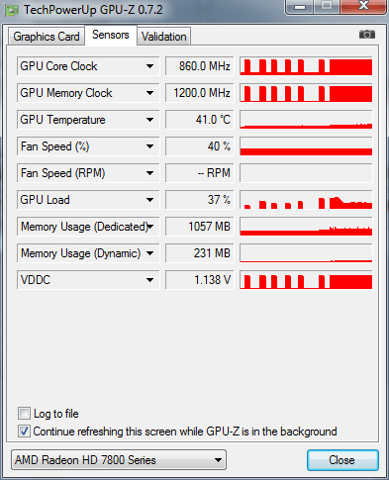Open the GPU Core Clock sensor dropdown
Image resolution: width=389 pixels, height=480 pixels.
coord(149,66)
